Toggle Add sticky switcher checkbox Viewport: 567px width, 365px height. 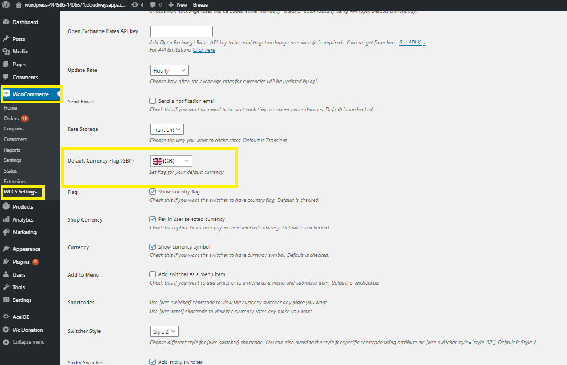pos(153,362)
